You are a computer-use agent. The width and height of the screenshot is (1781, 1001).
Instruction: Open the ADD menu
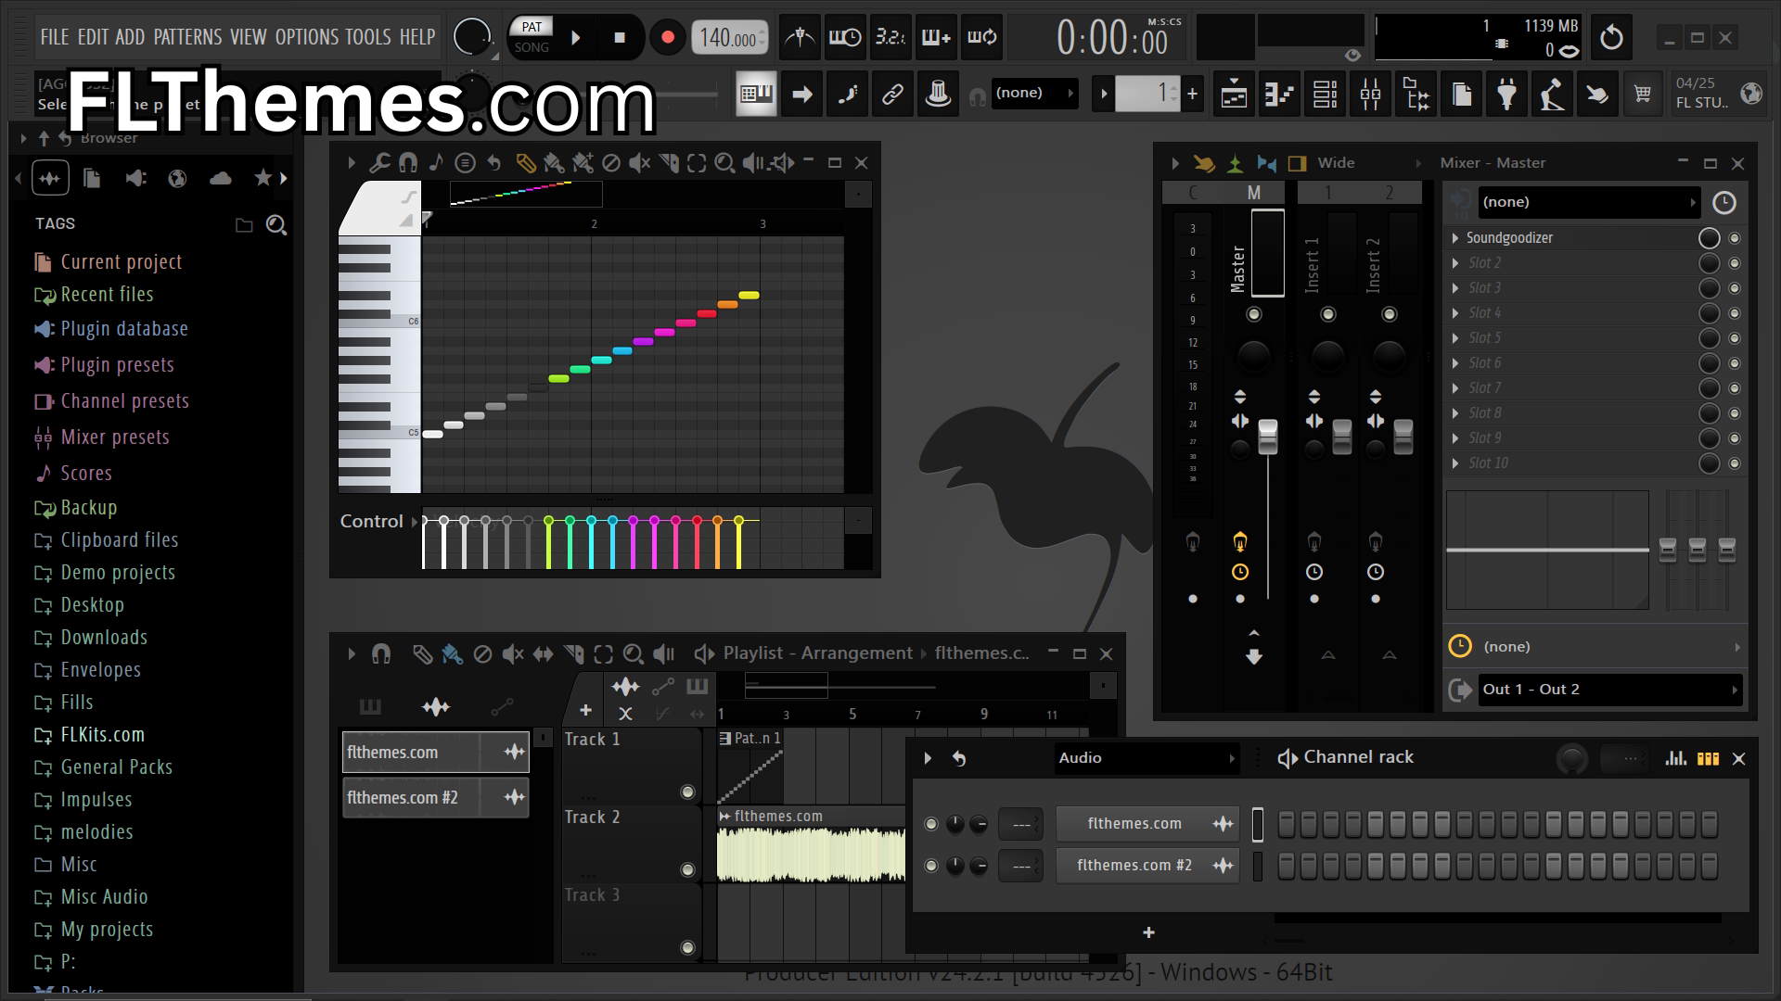tap(130, 37)
